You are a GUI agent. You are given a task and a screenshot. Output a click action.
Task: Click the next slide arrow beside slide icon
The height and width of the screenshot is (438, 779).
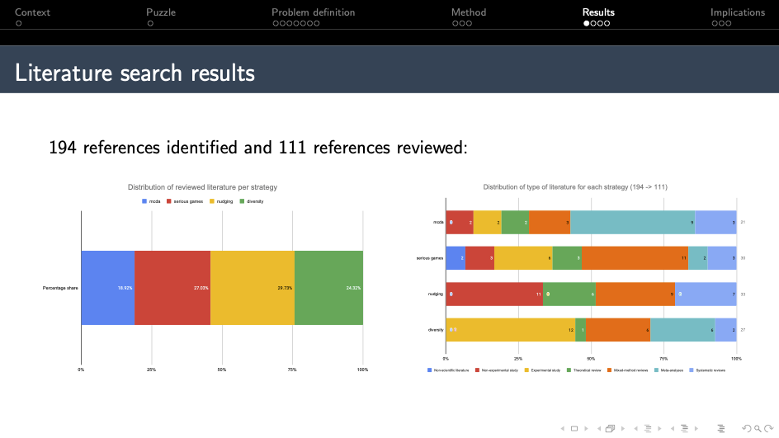587,428
